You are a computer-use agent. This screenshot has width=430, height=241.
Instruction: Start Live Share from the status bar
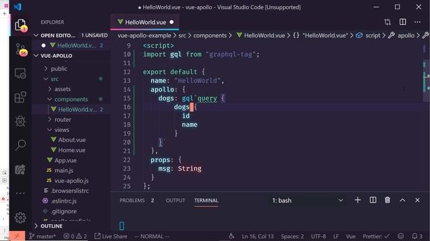[x=111, y=236]
